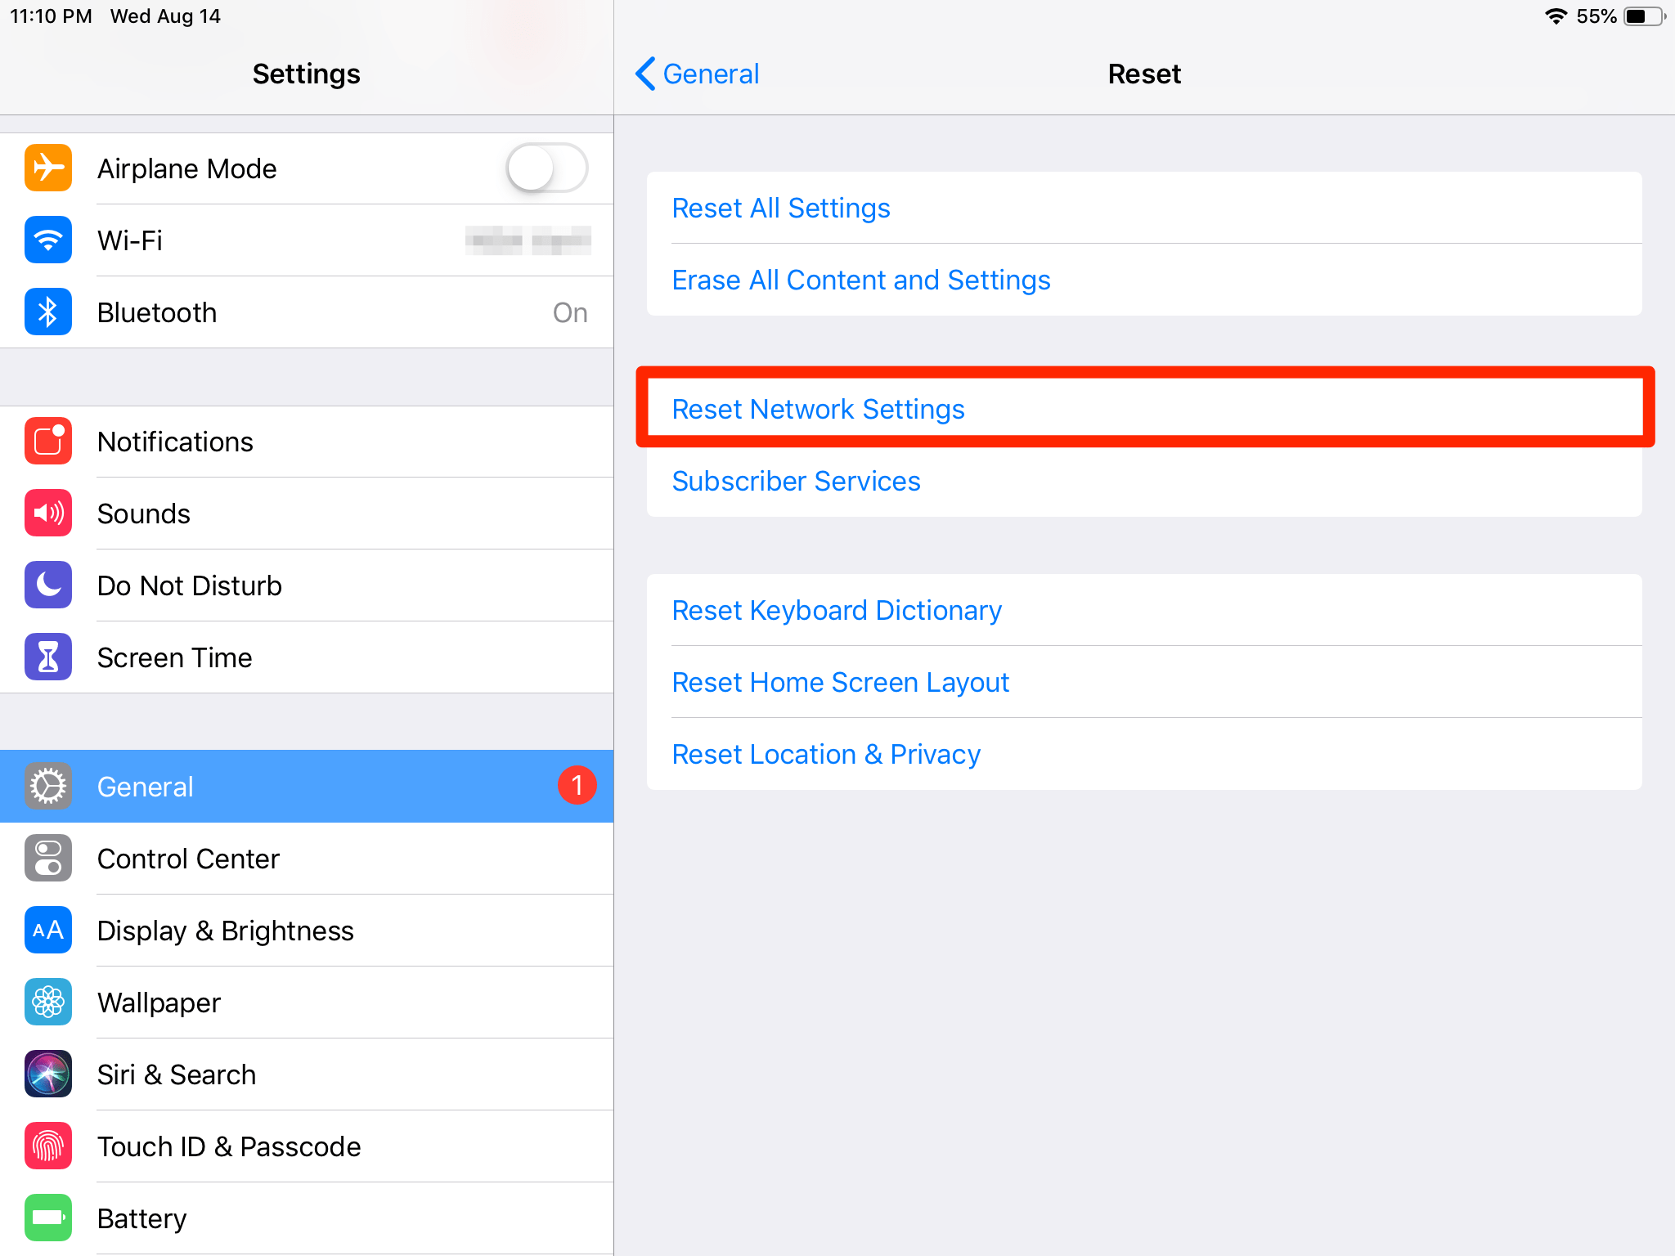Select the Airplane Mode icon
The height and width of the screenshot is (1256, 1675).
47,168
